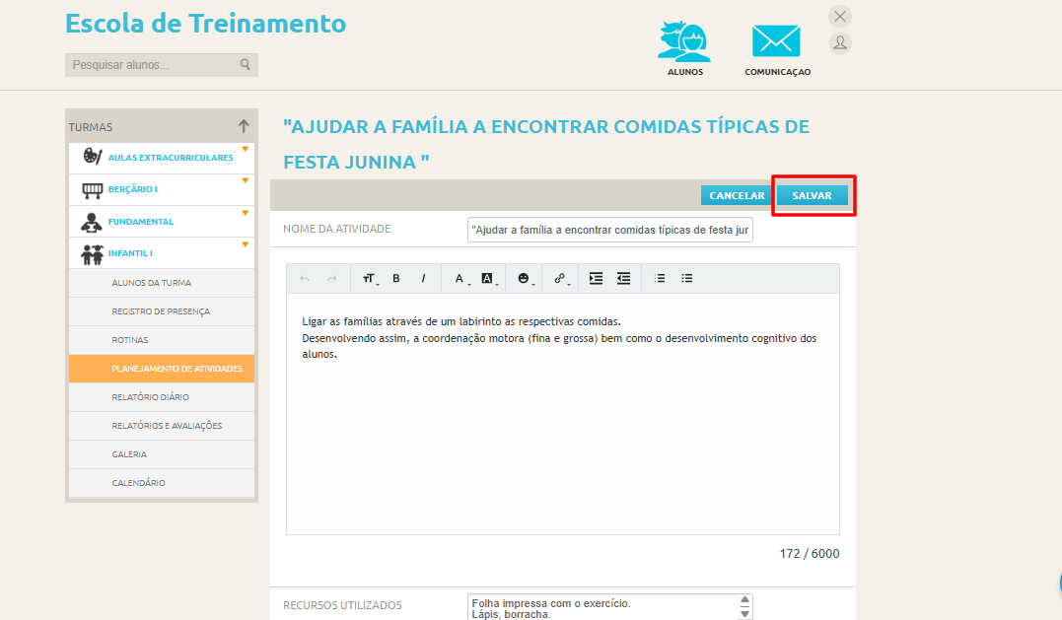Increase indent of the text

tap(596, 279)
